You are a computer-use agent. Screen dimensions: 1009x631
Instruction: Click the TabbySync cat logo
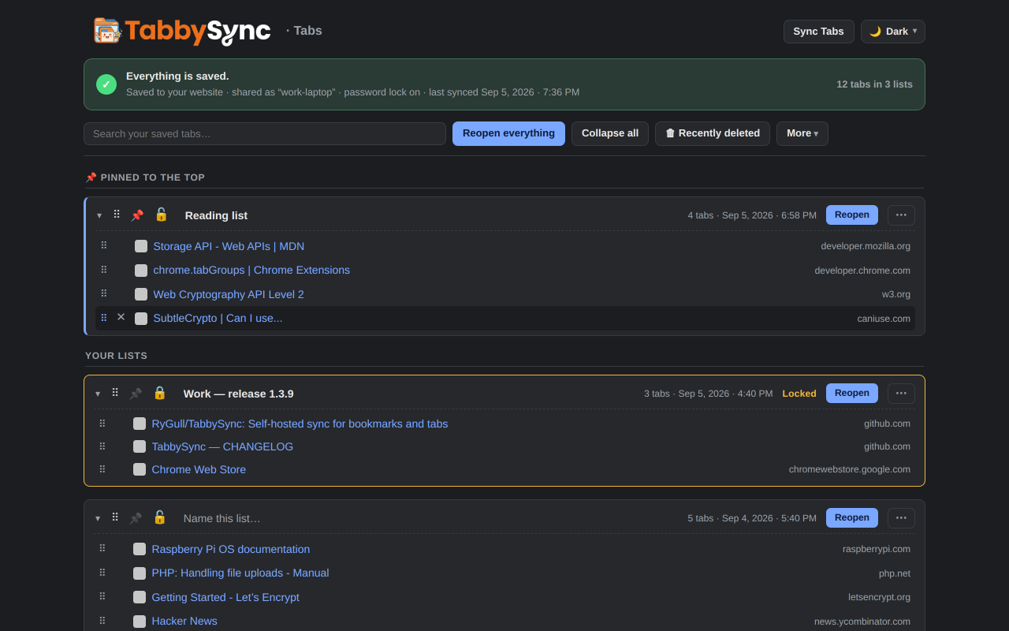point(107,31)
